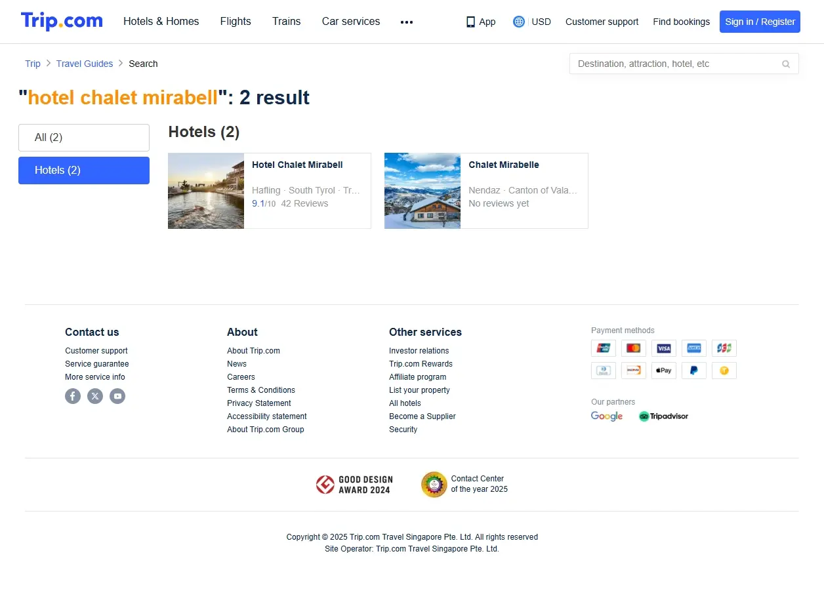Click the Trip.com logo
824x604 pixels.
[x=62, y=21]
